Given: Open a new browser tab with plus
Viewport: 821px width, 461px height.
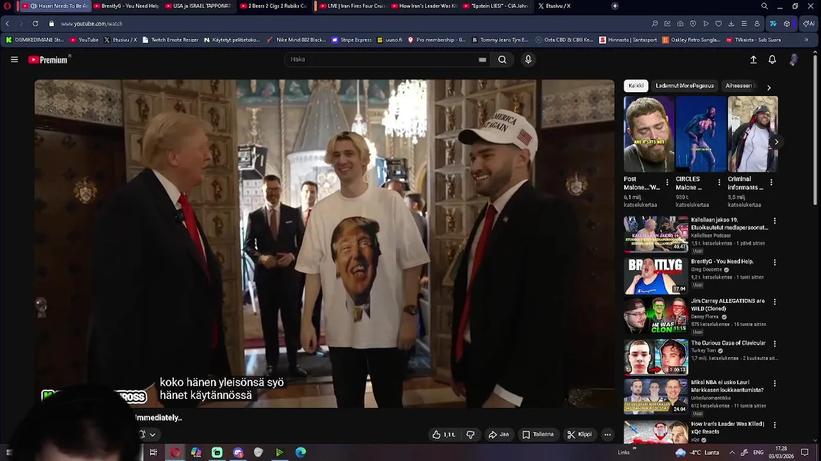Looking at the screenshot, I should coord(614,6).
